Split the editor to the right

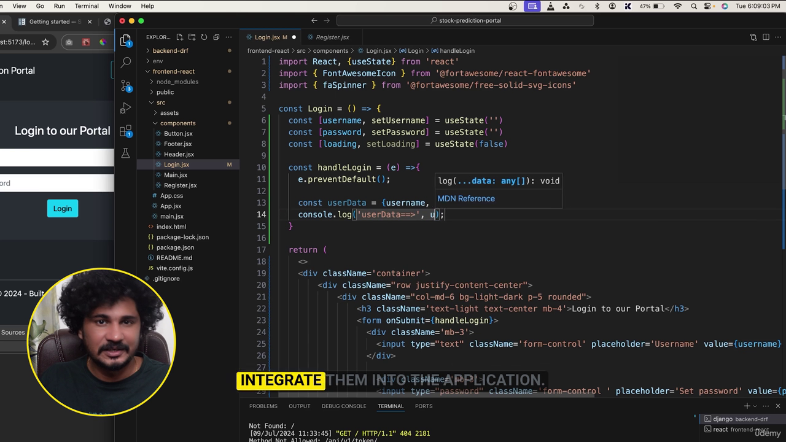(766, 37)
